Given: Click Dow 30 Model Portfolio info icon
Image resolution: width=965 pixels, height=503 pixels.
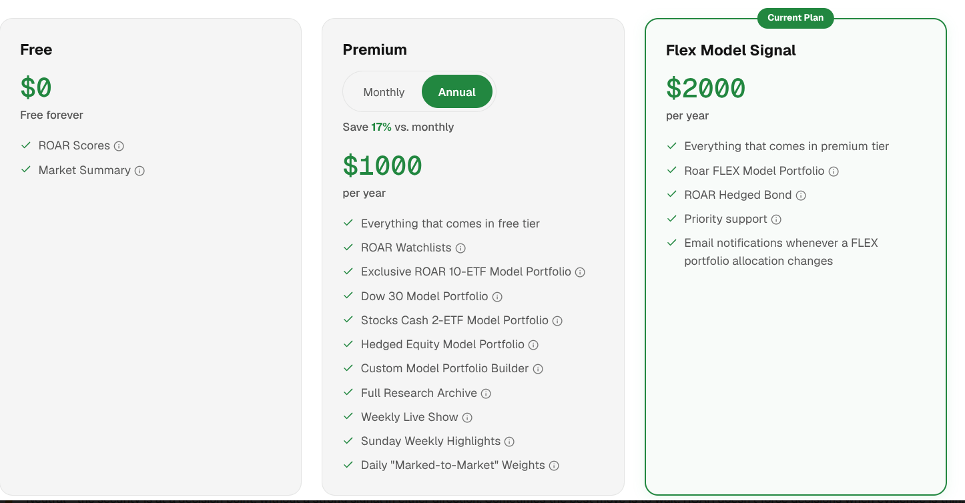Looking at the screenshot, I should 497,297.
